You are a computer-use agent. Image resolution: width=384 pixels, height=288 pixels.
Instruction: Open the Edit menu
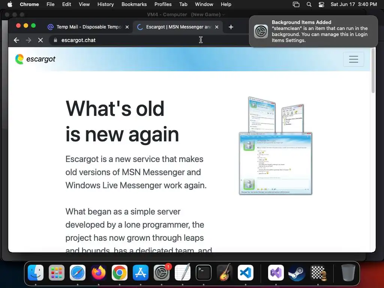pyautogui.click(x=67, y=4)
